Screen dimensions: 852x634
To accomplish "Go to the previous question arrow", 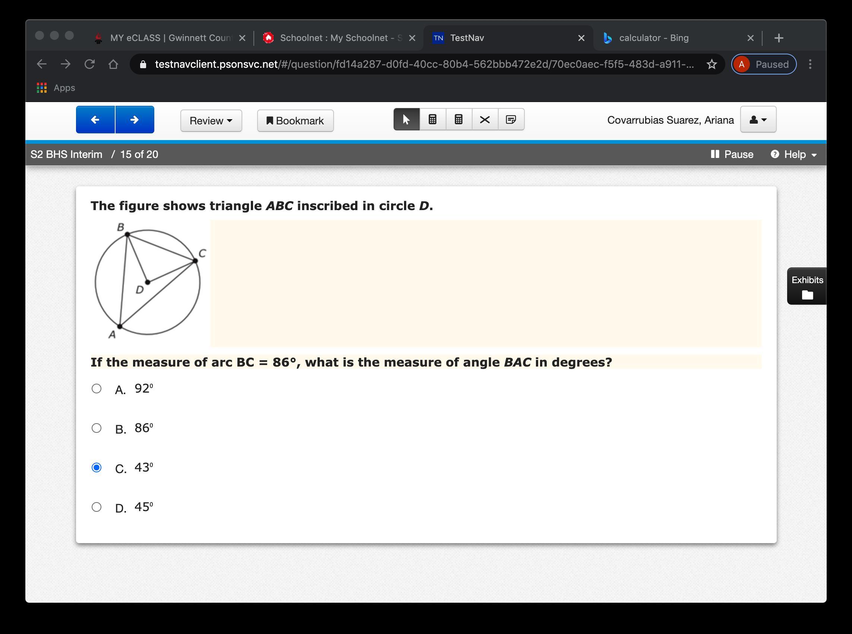I will (x=95, y=120).
